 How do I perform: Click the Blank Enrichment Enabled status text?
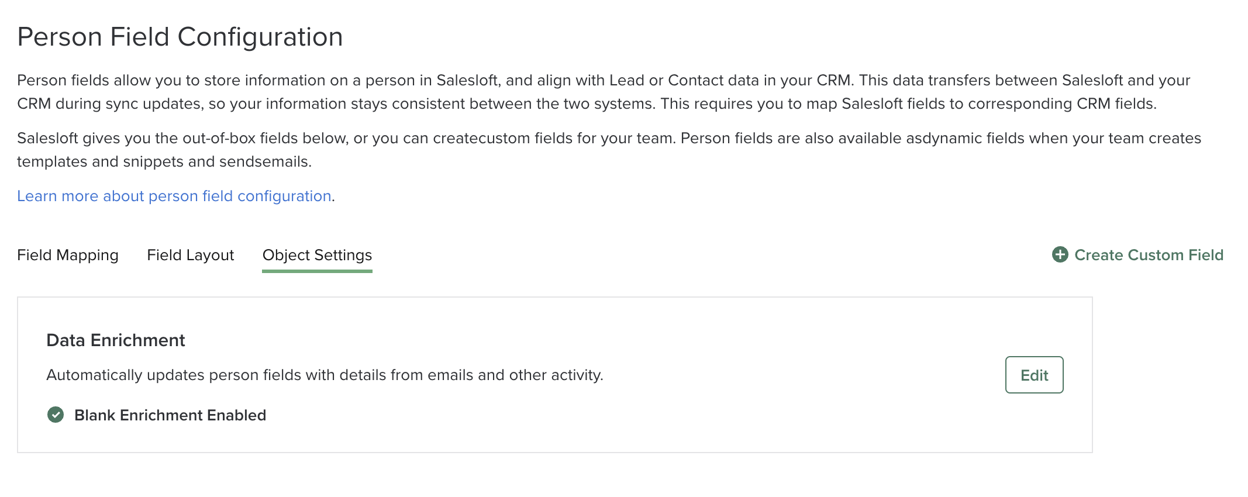point(170,415)
